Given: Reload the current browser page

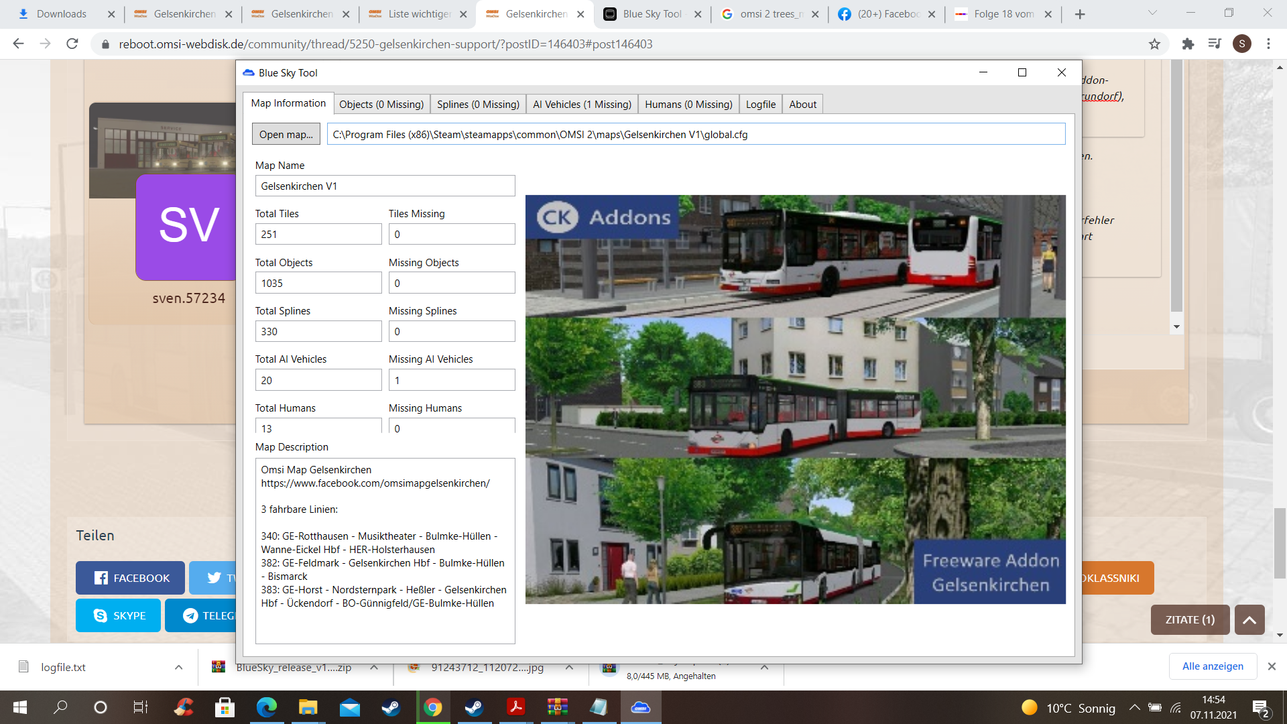Looking at the screenshot, I should 72,44.
